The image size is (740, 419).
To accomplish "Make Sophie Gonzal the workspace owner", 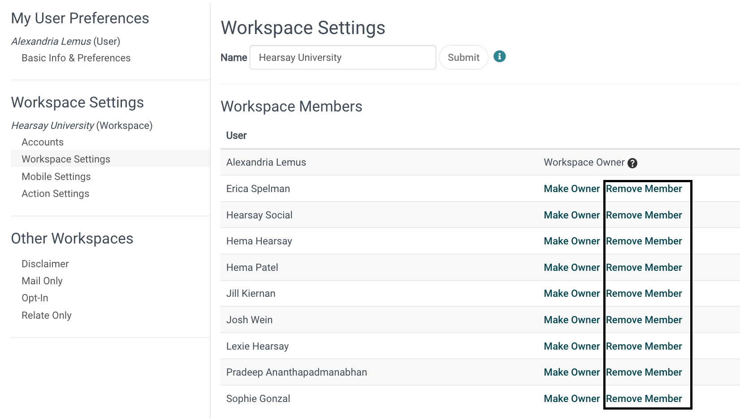I will [571, 398].
